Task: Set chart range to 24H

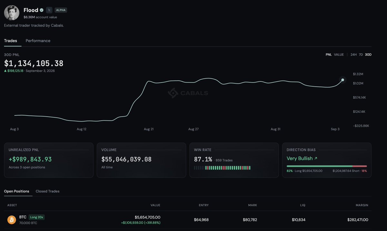Action: pos(354,55)
